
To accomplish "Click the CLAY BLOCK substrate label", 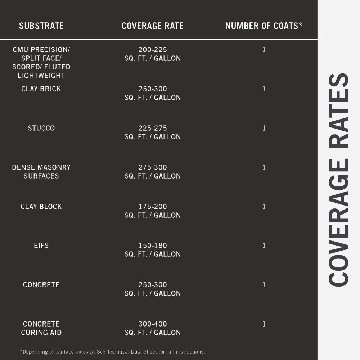I will pyautogui.click(x=41, y=207).
